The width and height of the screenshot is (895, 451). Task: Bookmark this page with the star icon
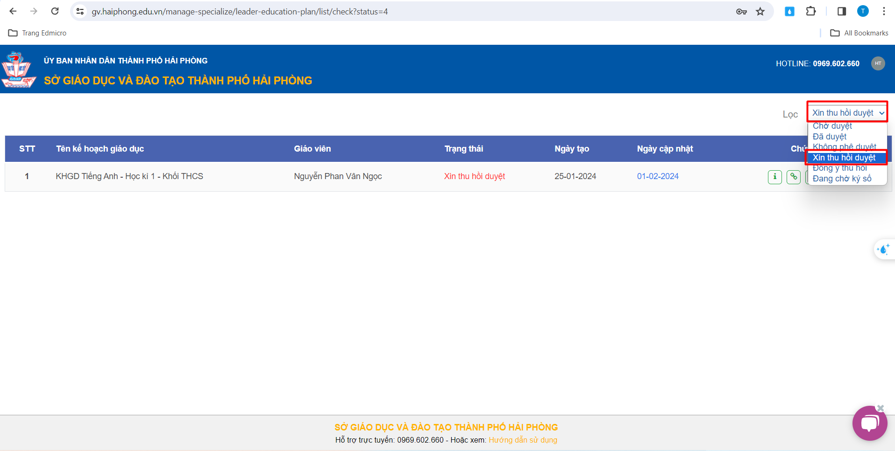tap(760, 12)
